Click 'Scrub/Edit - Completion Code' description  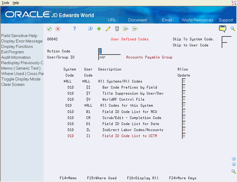click(x=132, y=118)
